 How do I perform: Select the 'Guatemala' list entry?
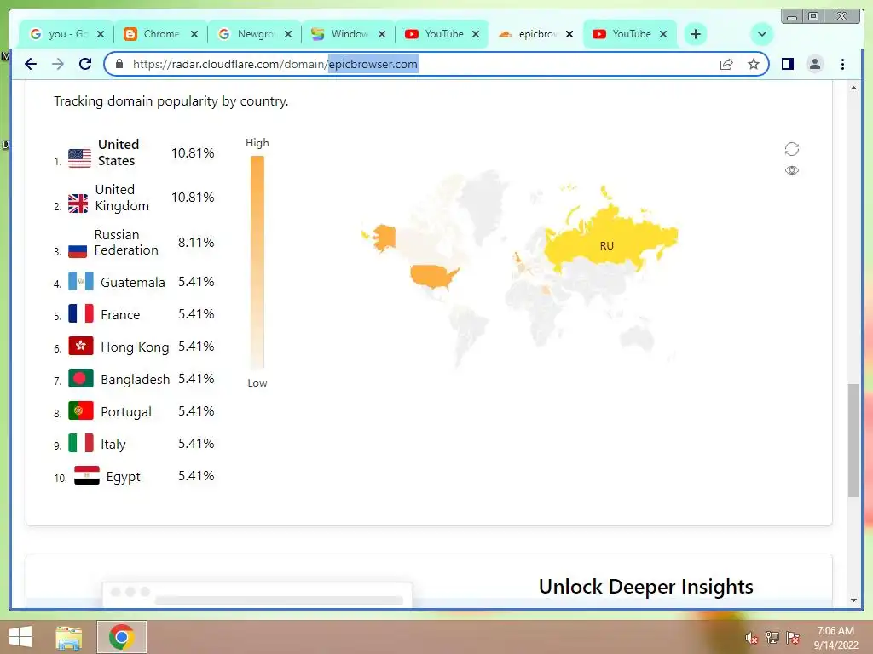click(132, 283)
